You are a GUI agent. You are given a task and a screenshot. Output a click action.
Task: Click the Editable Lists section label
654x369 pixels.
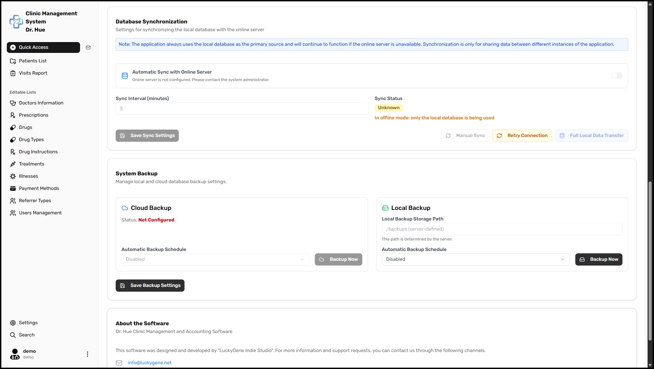tap(23, 92)
